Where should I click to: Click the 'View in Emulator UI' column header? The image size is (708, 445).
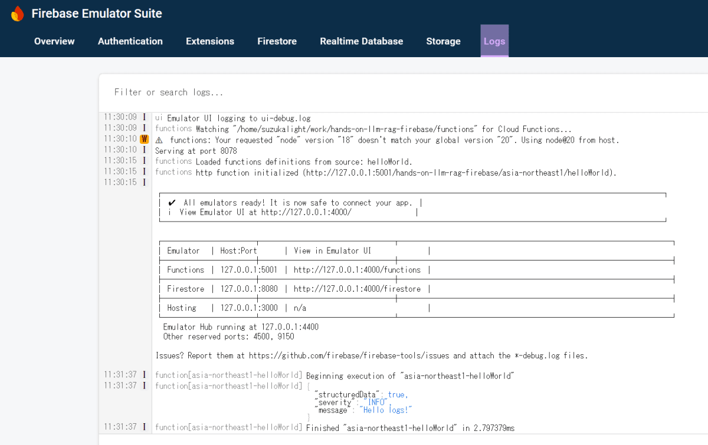[333, 250]
